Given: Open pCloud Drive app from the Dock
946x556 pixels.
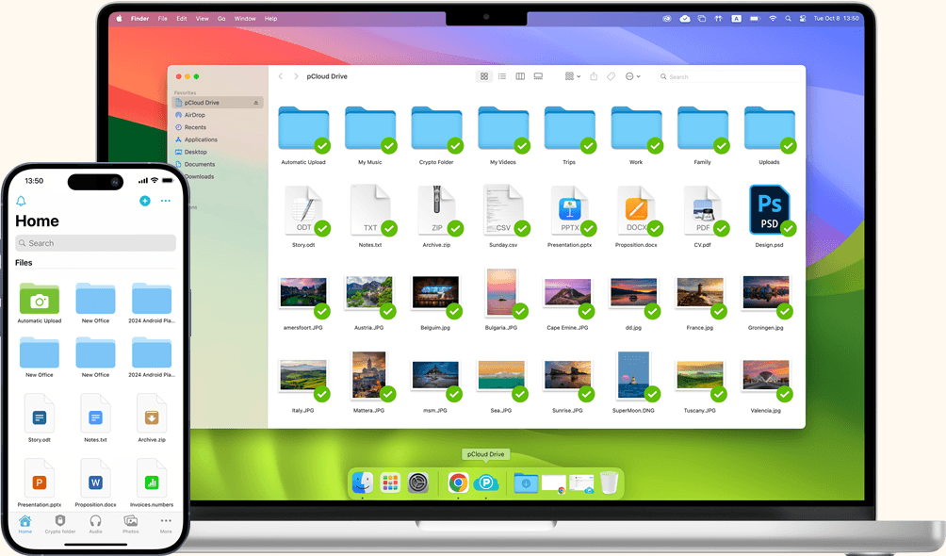Looking at the screenshot, I should coord(485,482).
